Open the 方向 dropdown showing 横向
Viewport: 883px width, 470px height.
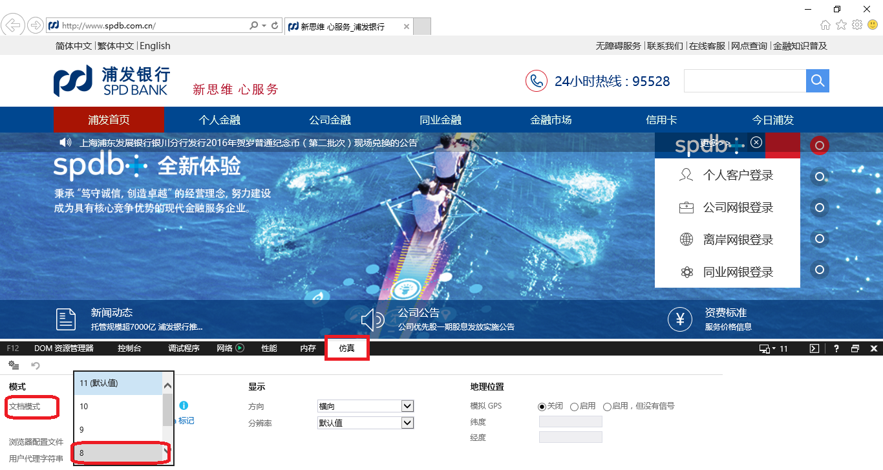click(365, 406)
